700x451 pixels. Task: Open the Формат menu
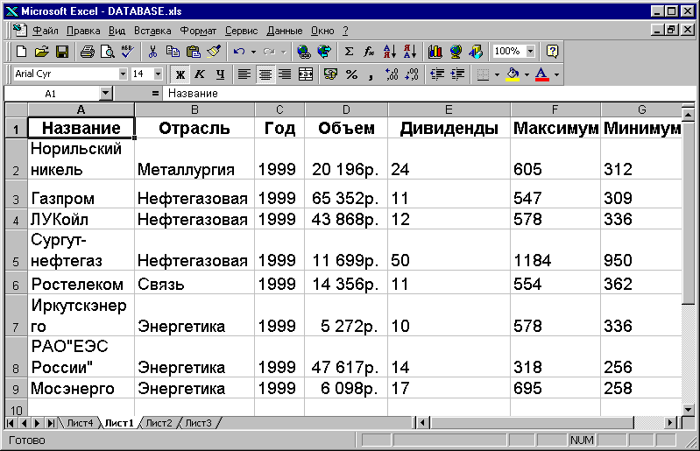pyautogui.click(x=198, y=31)
